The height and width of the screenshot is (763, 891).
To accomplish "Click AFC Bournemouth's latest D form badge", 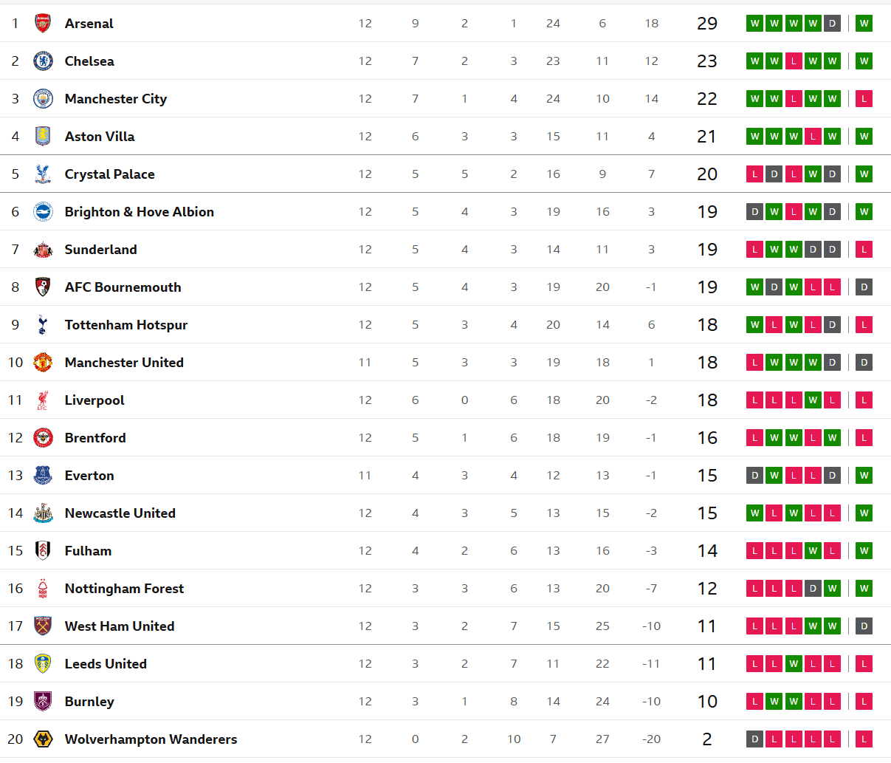I will [864, 287].
